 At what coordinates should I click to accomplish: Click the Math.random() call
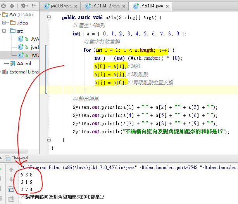tap(147, 58)
